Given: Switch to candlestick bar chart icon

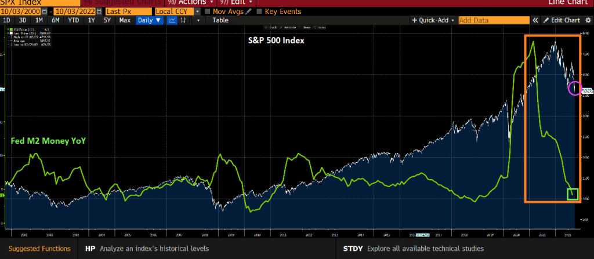Looking at the screenshot, I should (x=184, y=20).
